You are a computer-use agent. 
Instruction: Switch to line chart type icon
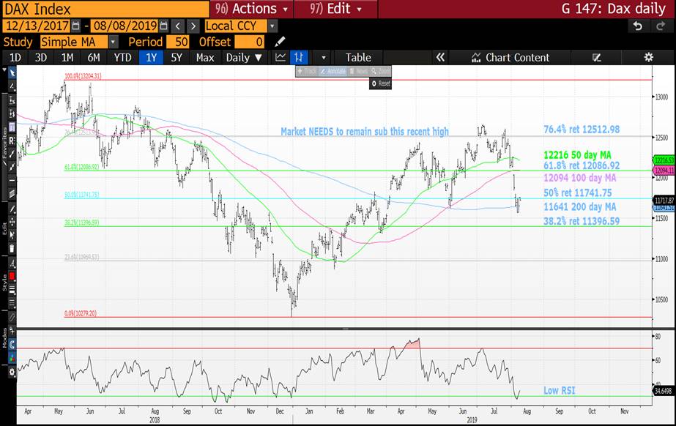click(281, 57)
